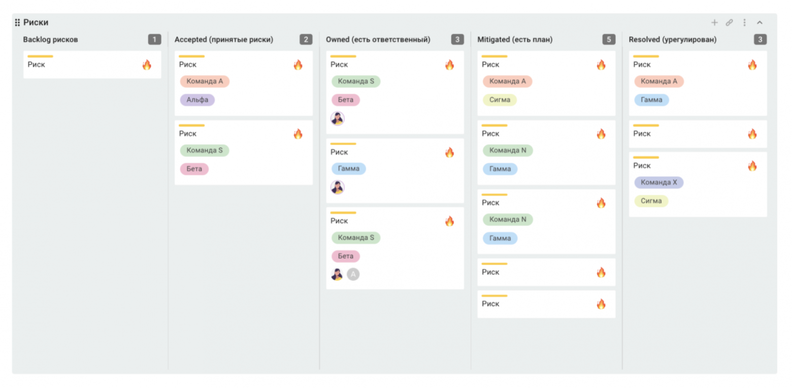Viewport: 792px width, 388px height.
Task: Click the fire icon on the Accepted card tagged Бета
Action: pos(298,134)
